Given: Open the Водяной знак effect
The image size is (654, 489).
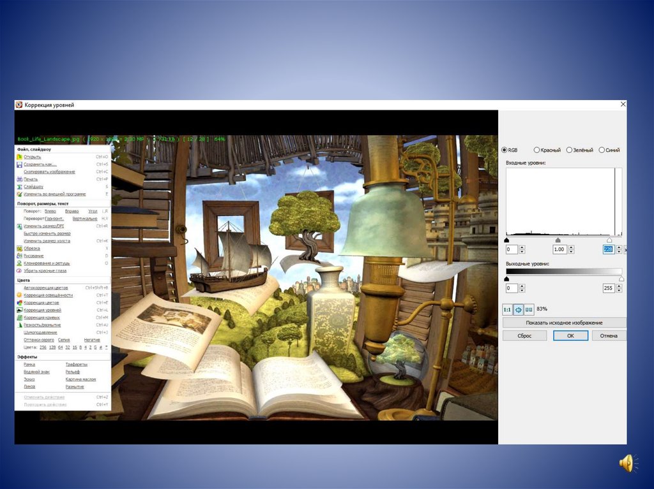Looking at the screenshot, I should 36,372.
